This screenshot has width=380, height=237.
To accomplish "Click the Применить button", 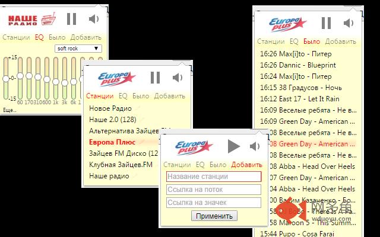I will (x=214, y=216).
